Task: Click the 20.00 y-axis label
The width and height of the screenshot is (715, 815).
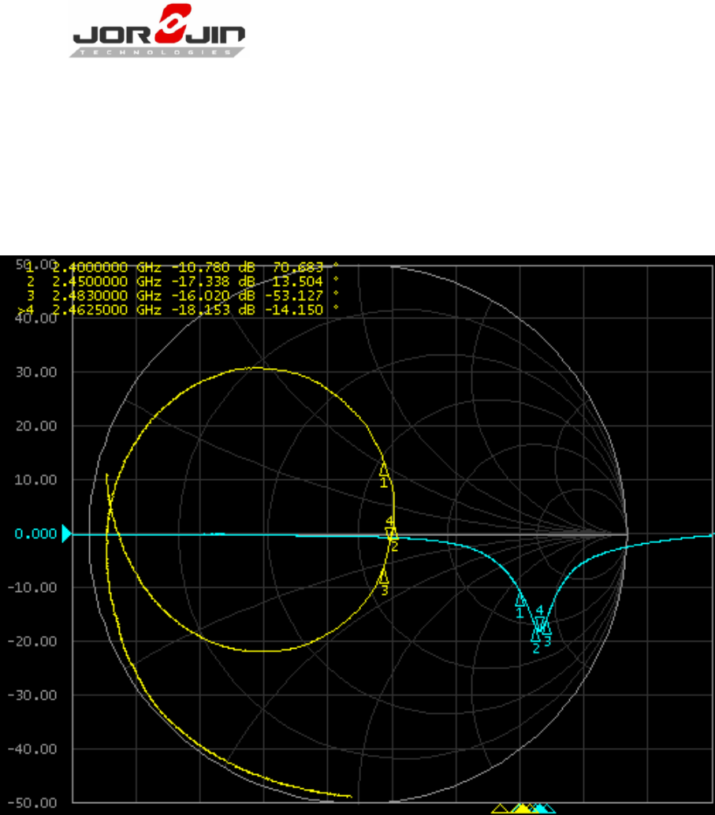Action: point(36,426)
